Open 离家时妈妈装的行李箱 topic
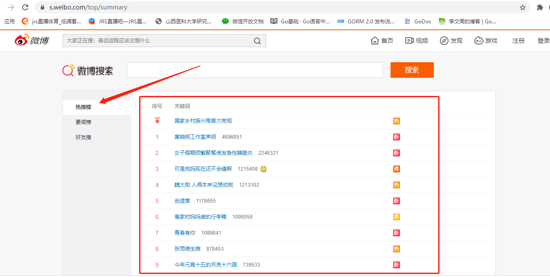The image size is (550, 277). [200, 217]
